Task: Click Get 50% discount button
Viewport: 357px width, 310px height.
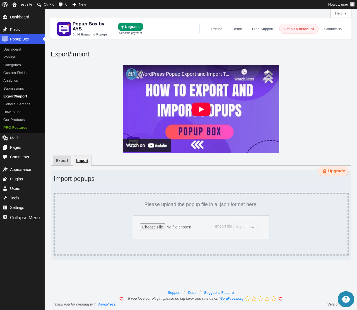Action: (299, 29)
